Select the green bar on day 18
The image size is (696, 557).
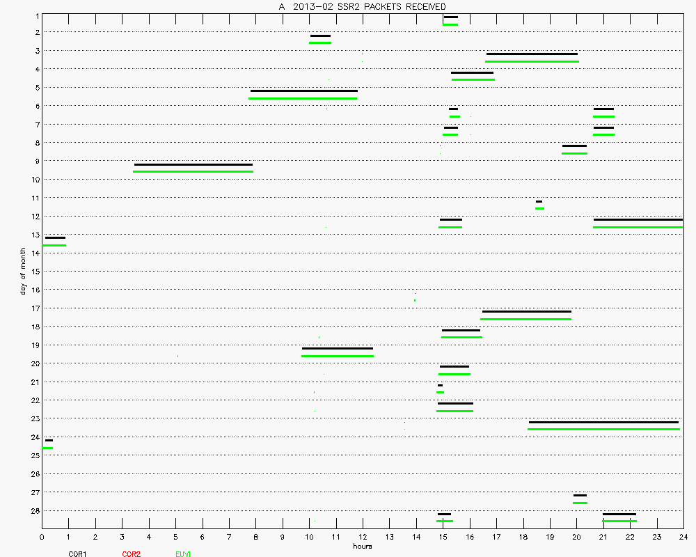[x=461, y=337]
